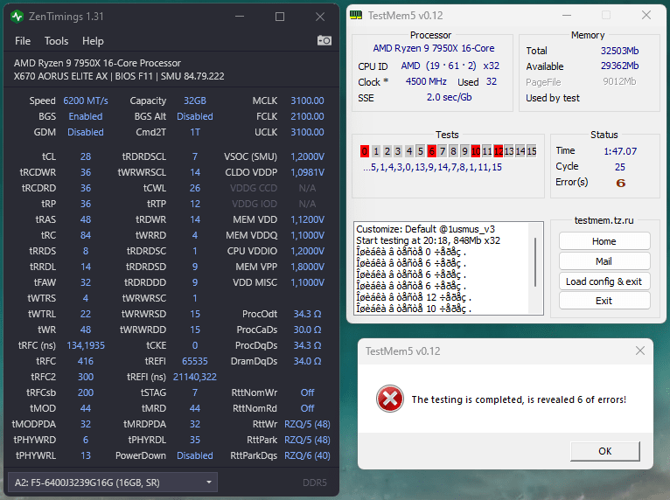Viewport: 670px width, 500px height.
Task: Click Load config & exit button
Action: click(604, 281)
